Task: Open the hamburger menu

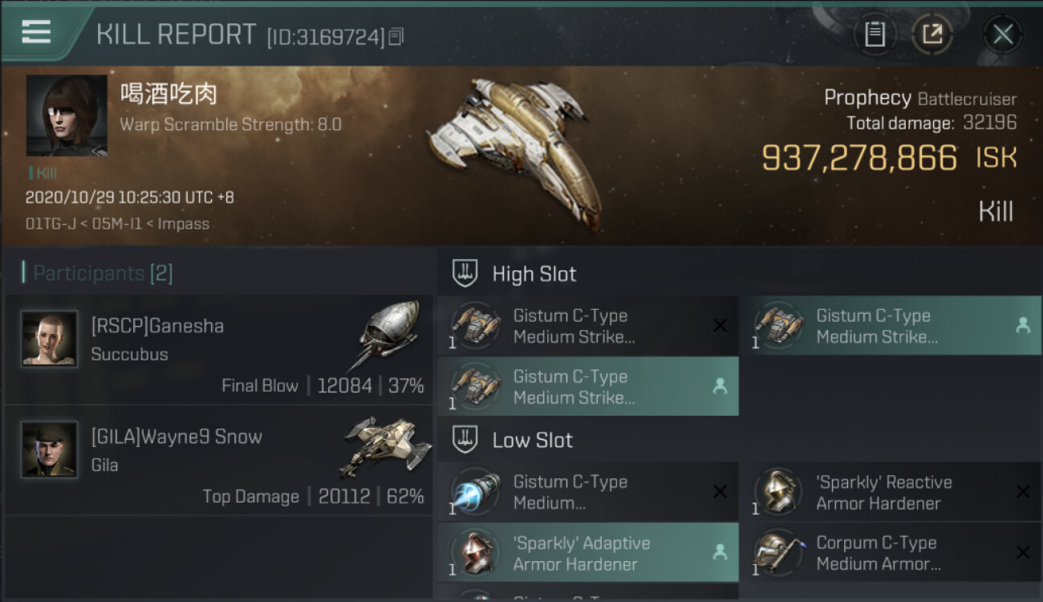Action: [37, 32]
